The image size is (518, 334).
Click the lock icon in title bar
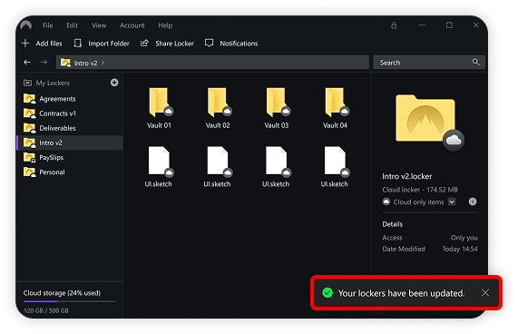pyautogui.click(x=394, y=25)
